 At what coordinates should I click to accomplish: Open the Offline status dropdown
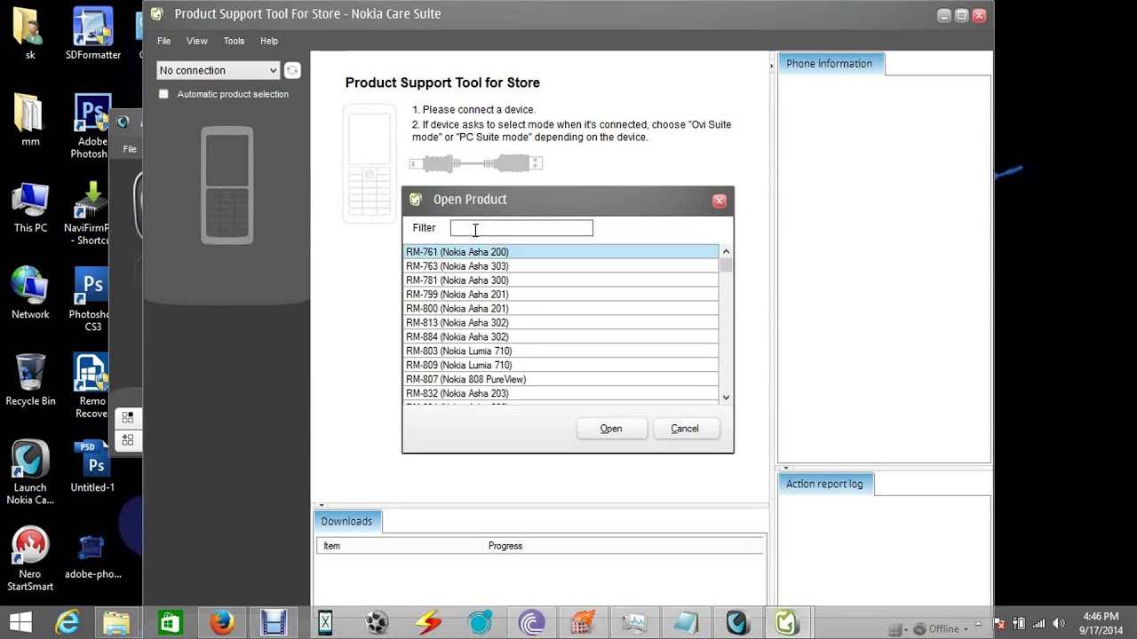(942, 629)
